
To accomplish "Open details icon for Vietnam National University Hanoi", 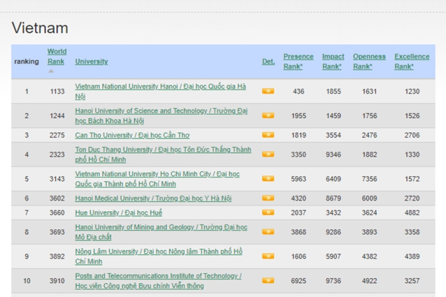I will pos(268,91).
